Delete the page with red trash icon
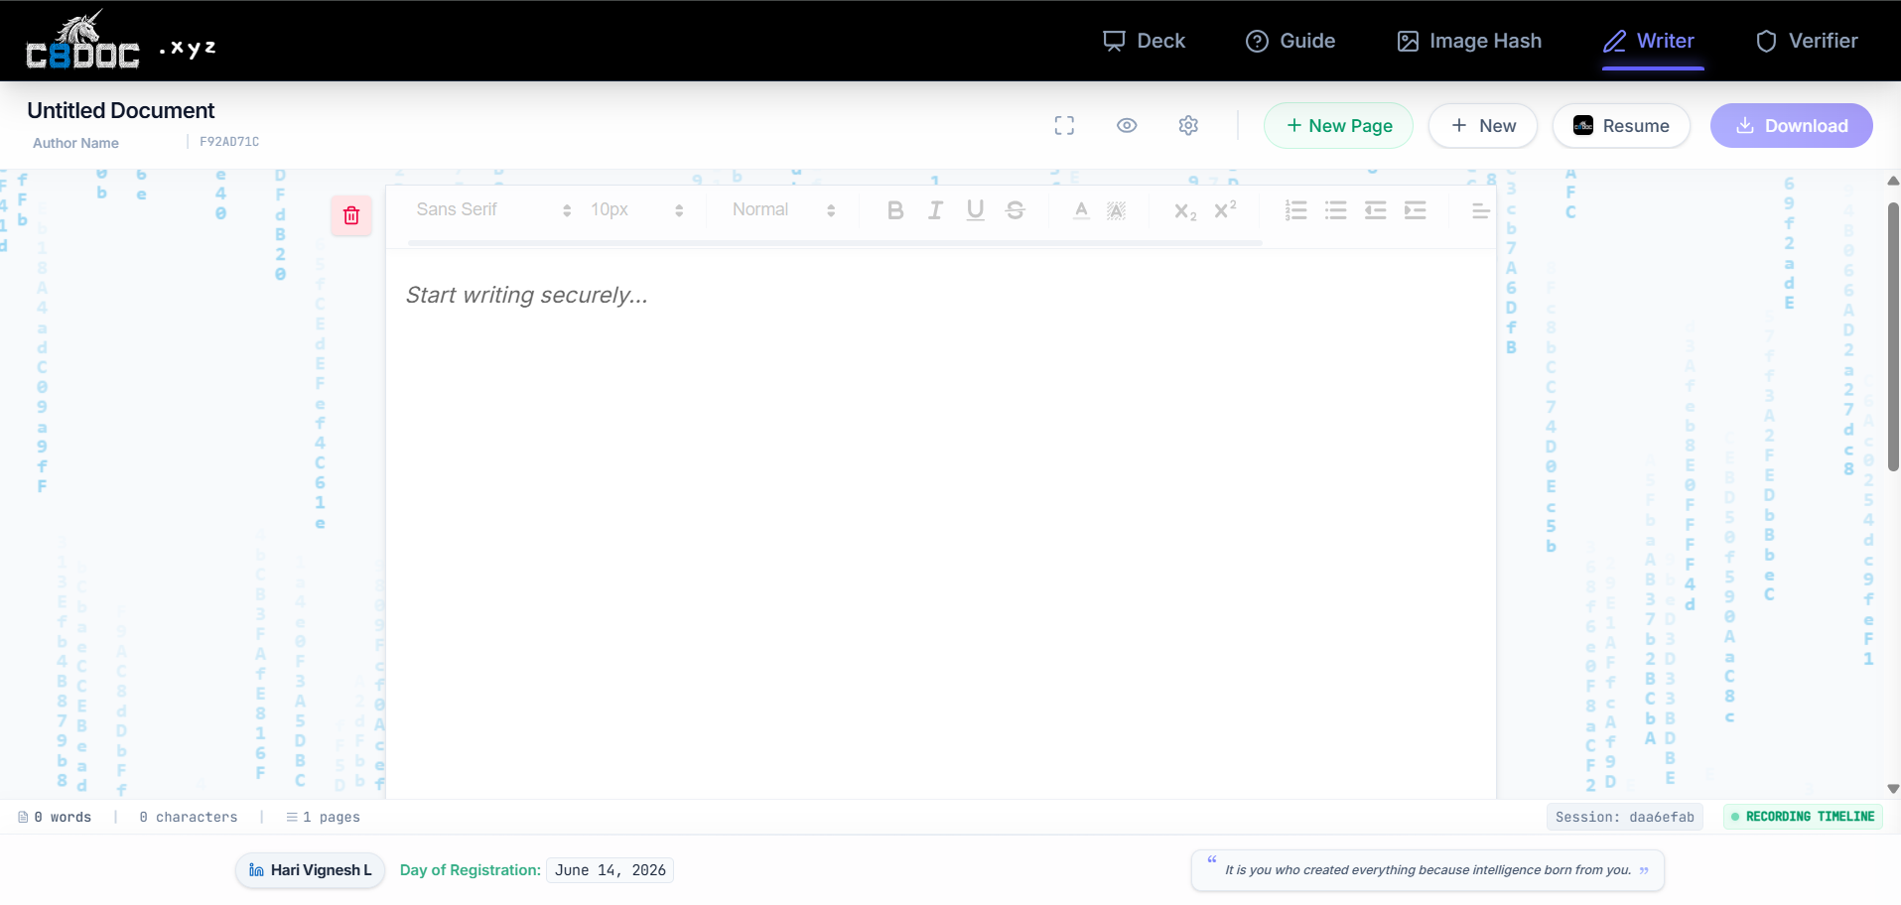 click(351, 215)
